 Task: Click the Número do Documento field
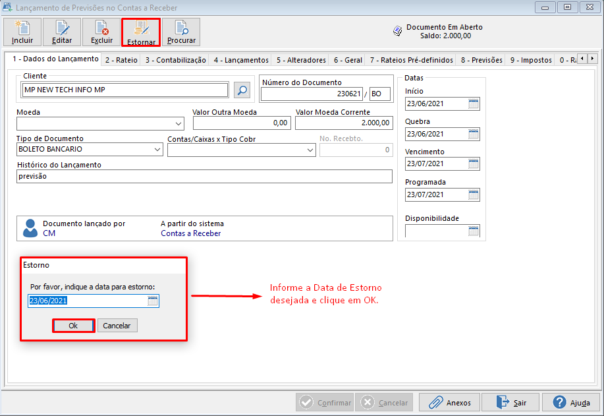pos(312,94)
